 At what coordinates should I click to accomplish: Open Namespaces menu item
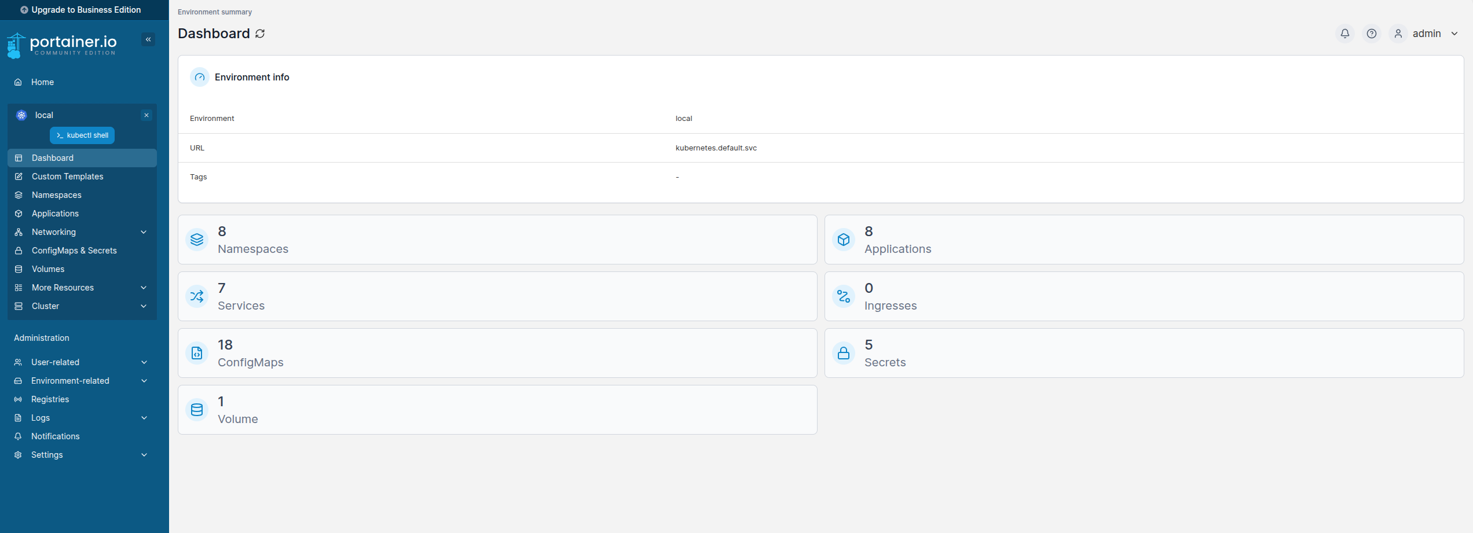82,195
